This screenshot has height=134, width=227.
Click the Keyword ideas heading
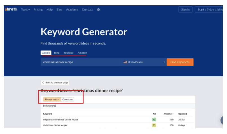point(82,91)
